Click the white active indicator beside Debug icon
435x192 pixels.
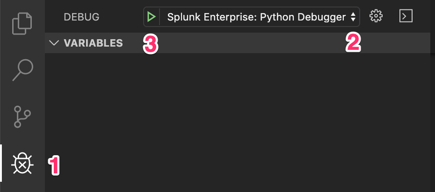1,163
